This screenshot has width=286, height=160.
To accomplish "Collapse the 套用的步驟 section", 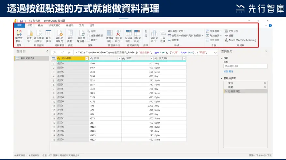I will [222, 78].
